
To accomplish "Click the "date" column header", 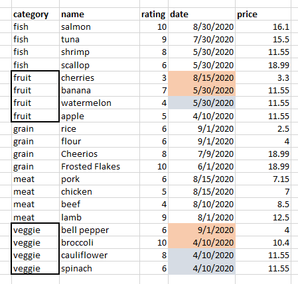I will pos(202,15).
